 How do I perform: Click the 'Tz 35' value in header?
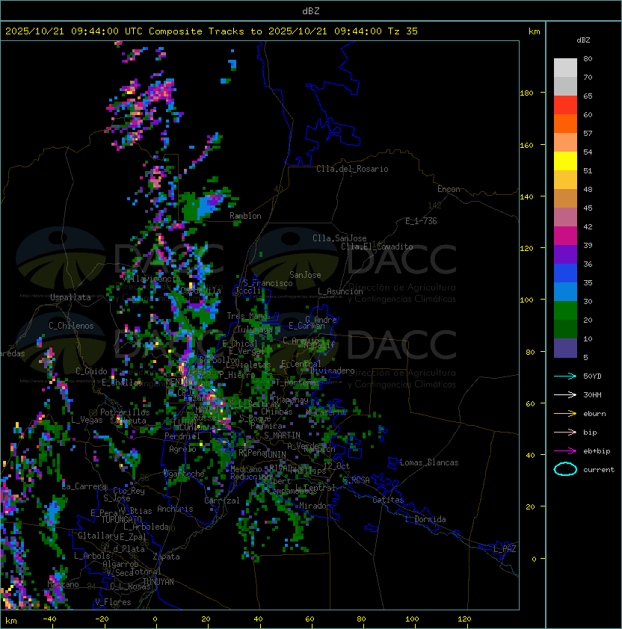coord(403,31)
